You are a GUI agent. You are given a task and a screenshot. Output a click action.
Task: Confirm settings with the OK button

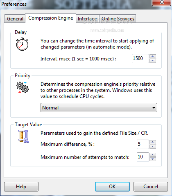tap(112, 187)
